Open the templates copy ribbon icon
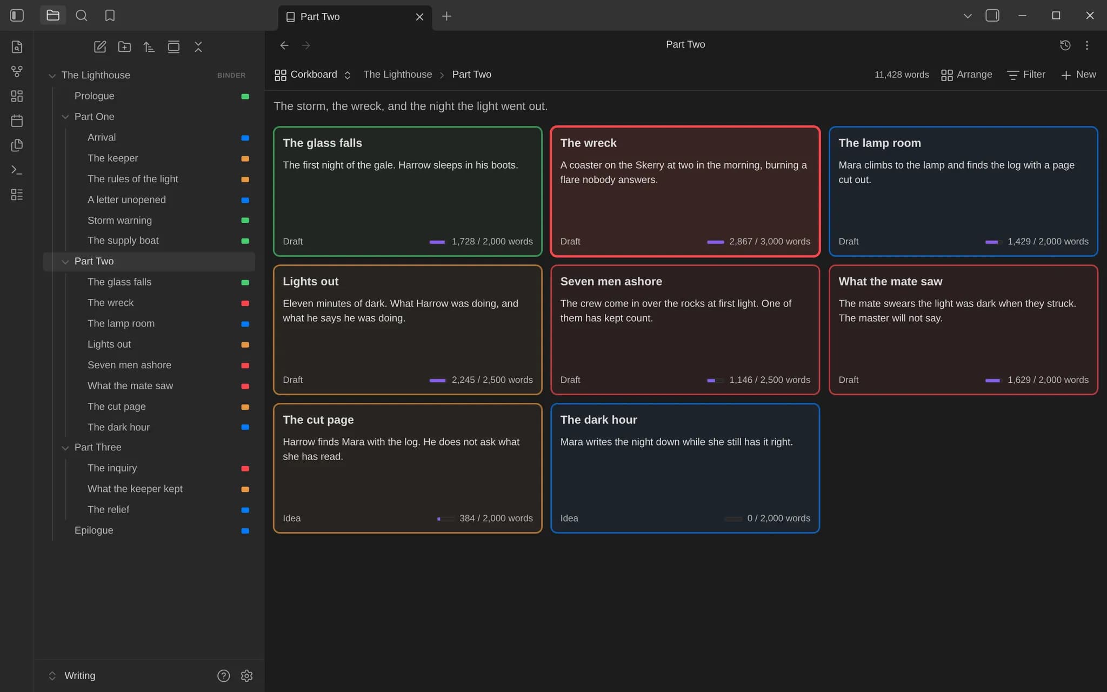The image size is (1107, 692). click(x=17, y=145)
